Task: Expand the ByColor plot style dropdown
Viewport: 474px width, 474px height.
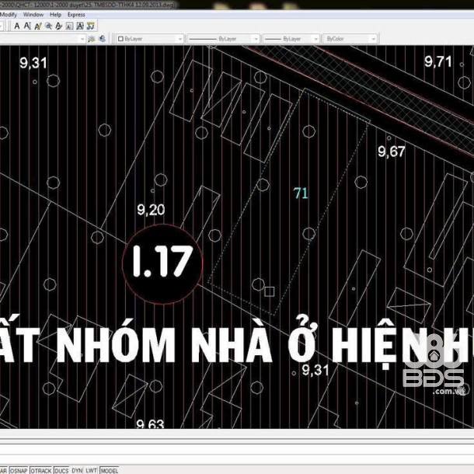Action: click(x=373, y=39)
